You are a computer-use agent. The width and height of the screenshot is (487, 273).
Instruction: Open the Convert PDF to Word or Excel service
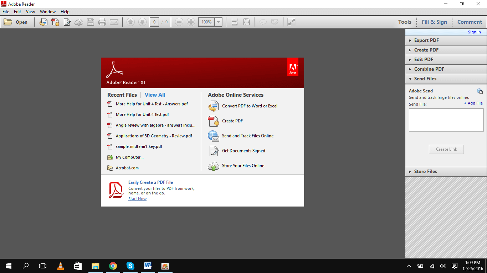coord(214,106)
